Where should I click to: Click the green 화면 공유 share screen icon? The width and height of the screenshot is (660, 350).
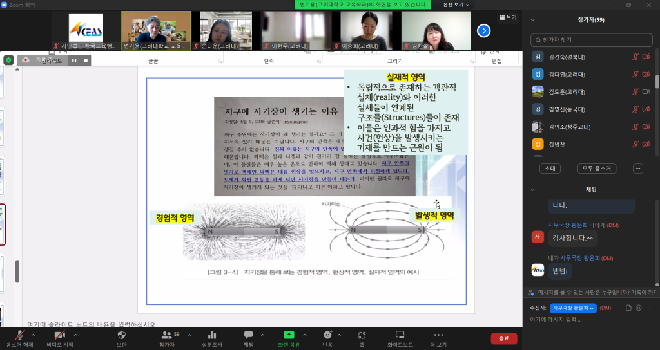click(x=289, y=335)
